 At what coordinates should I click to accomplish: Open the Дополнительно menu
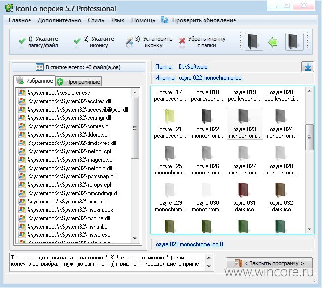[59, 20]
